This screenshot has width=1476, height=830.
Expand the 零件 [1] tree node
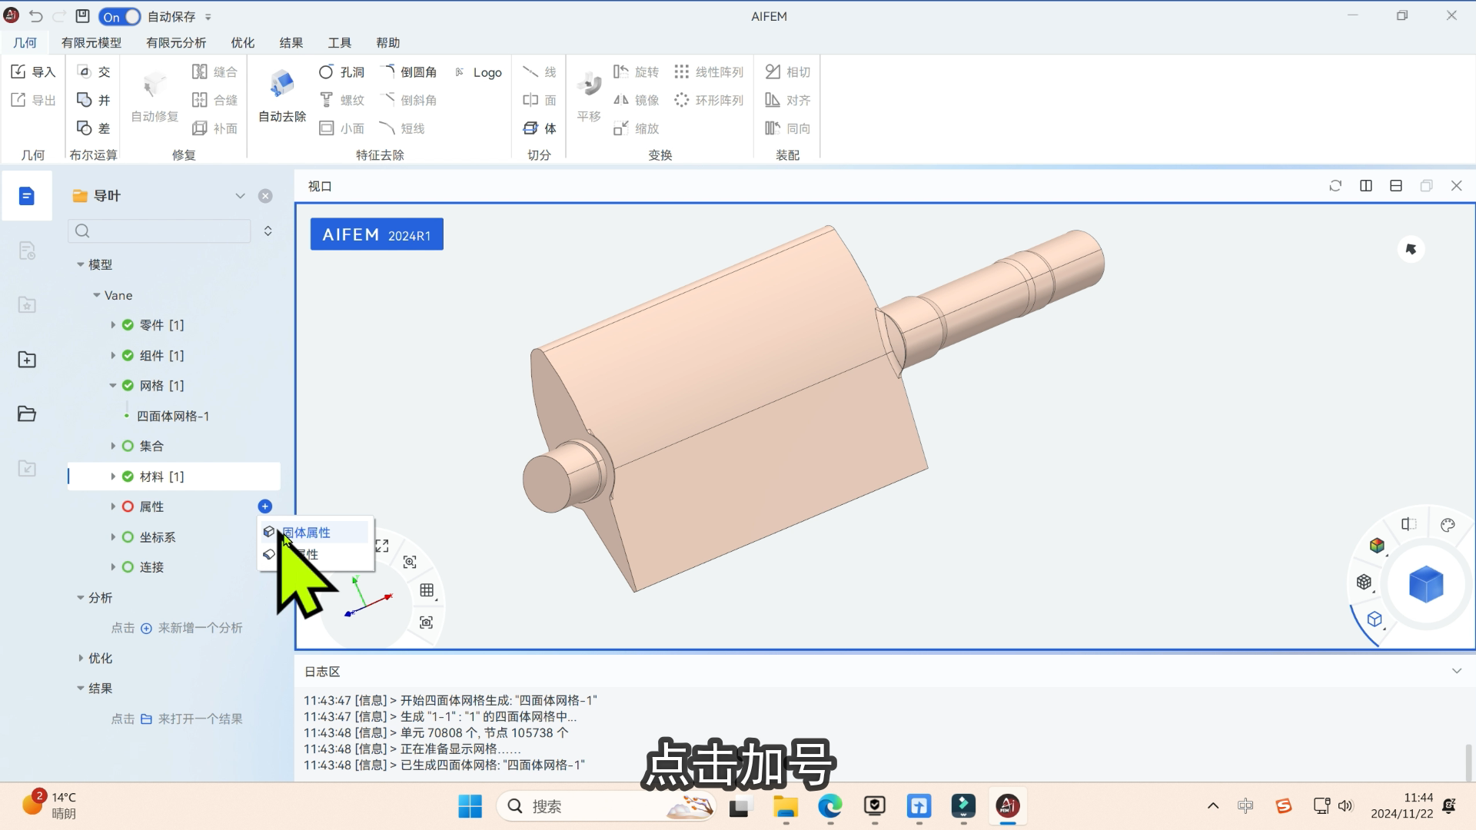point(113,325)
